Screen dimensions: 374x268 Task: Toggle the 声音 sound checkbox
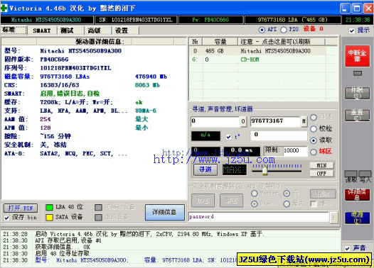coord(348,248)
